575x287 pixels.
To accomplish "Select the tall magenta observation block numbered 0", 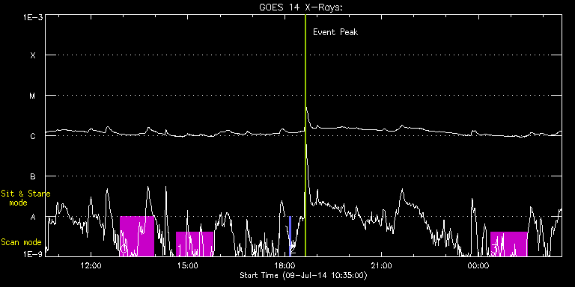I will pyautogui.click(x=137, y=236).
